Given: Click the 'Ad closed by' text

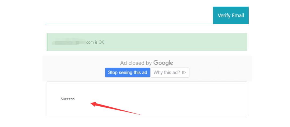Looking at the screenshot, I should (x=136, y=63).
